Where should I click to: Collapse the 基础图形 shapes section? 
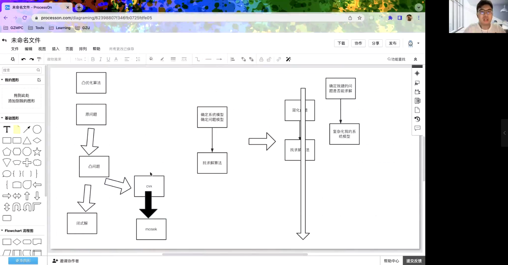(x=2, y=118)
